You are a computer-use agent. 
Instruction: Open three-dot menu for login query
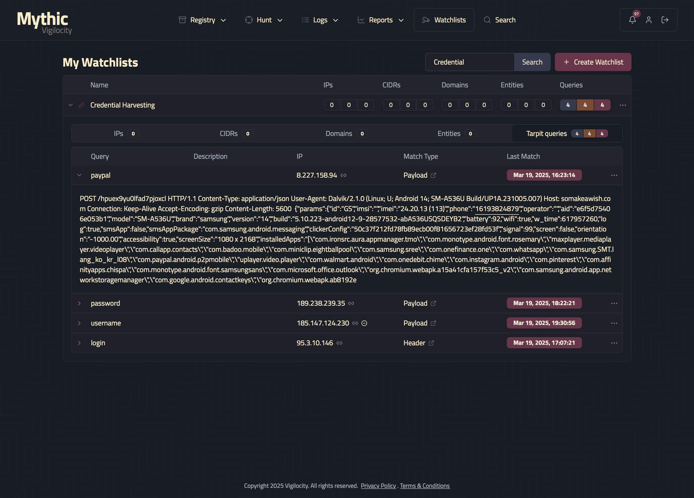click(x=614, y=343)
